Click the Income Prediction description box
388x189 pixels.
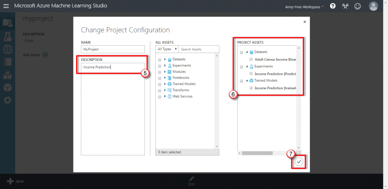(x=113, y=109)
